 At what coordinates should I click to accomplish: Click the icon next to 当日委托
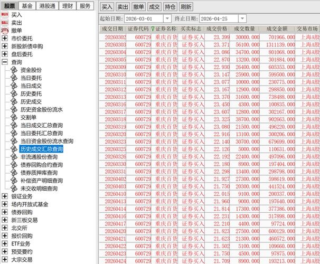[x=14, y=78]
